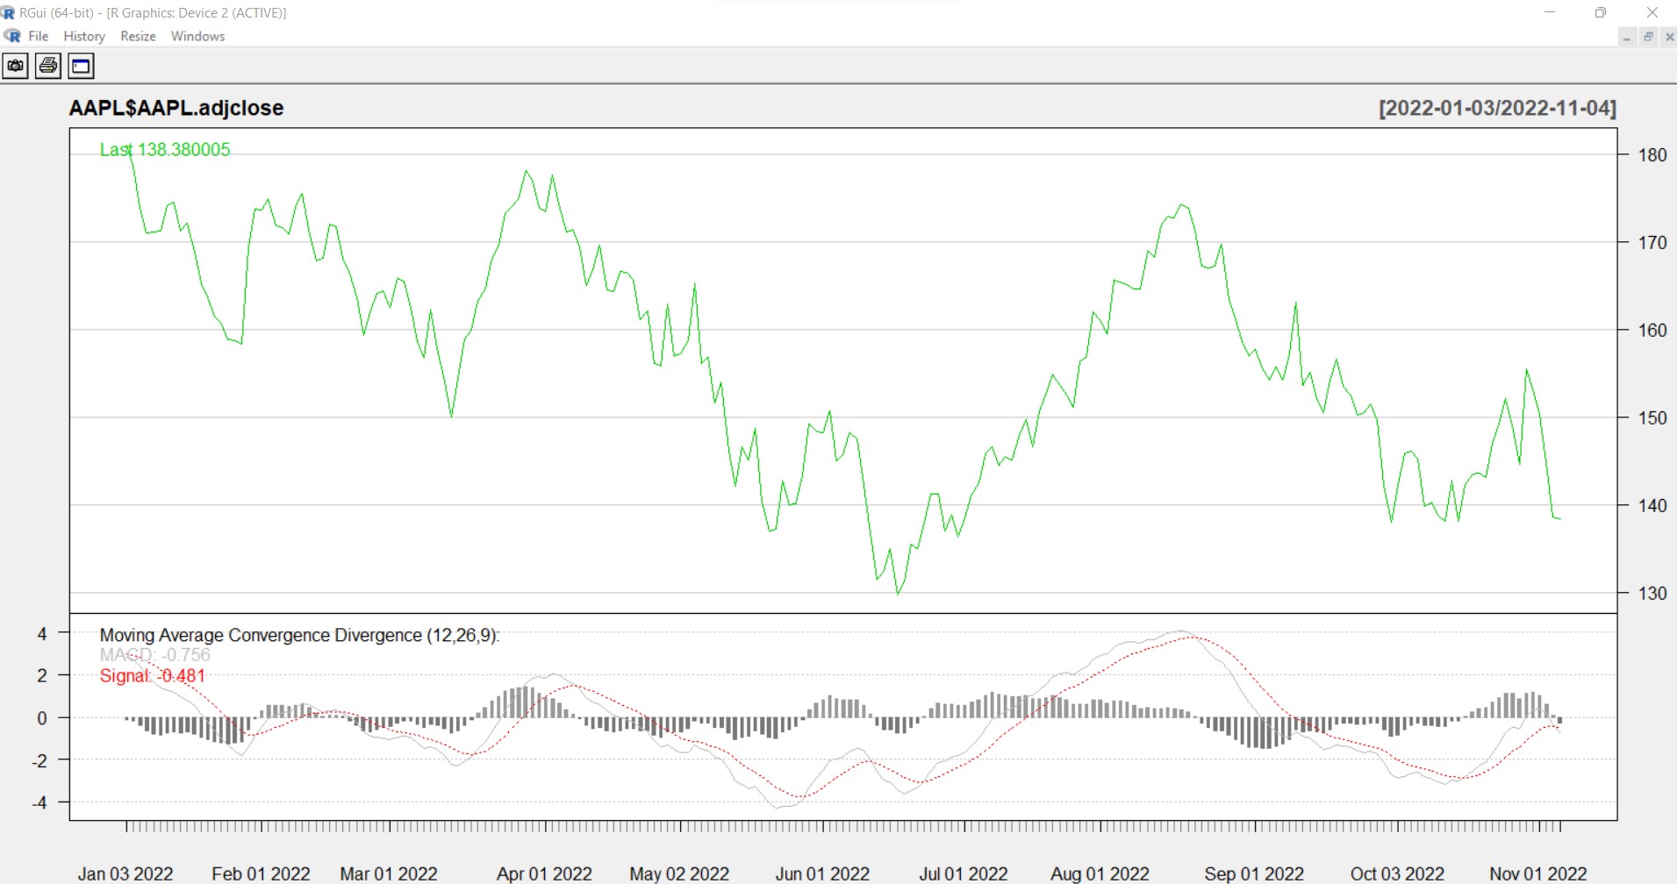Click the R logo in the title bar
Screen dimensions: 1677x884
[x=8, y=12]
